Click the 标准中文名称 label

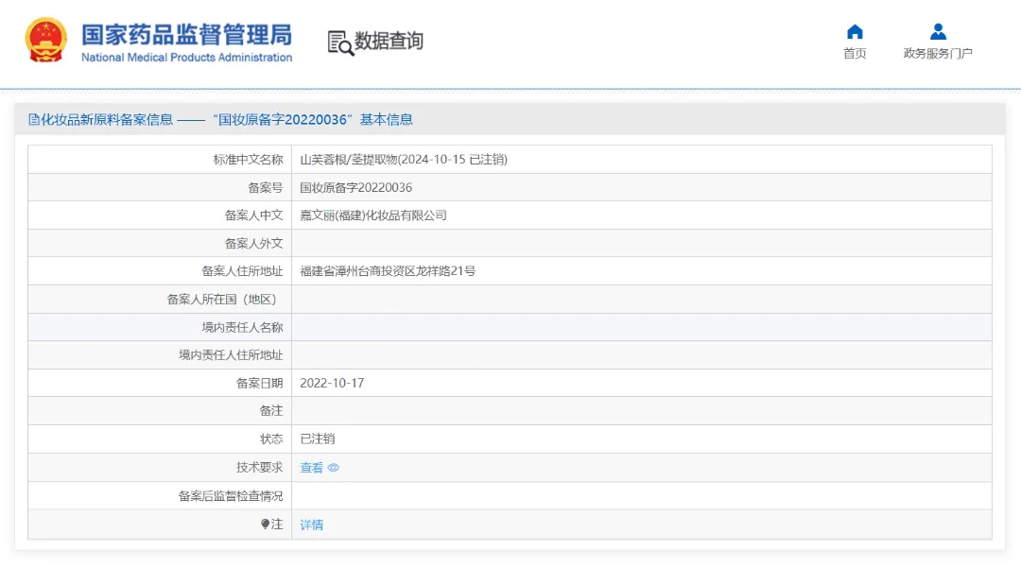pos(248,160)
